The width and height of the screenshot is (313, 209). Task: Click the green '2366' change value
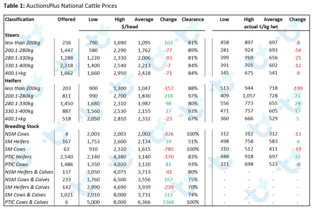pos(168,202)
